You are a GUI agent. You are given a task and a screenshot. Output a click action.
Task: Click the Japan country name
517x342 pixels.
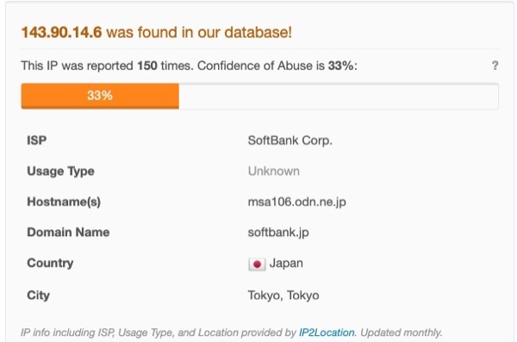(286, 264)
